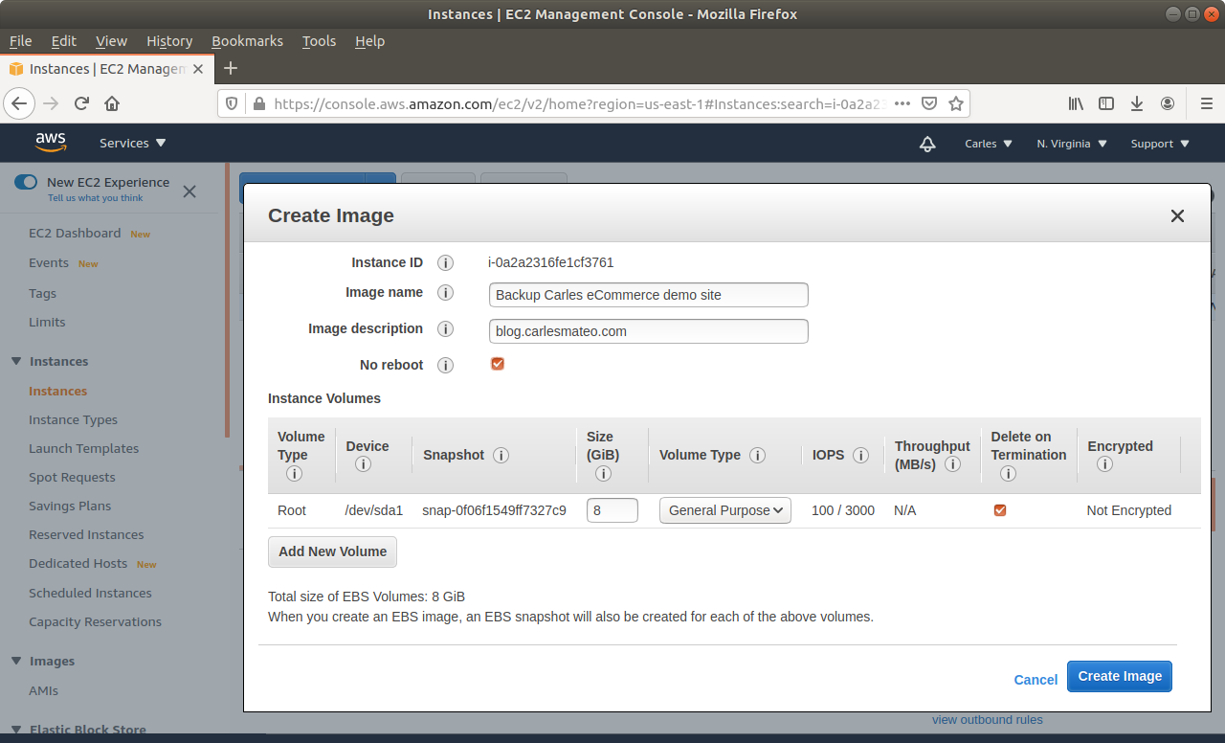Screen dimensions: 1225x743
Task: Toggle Delete on Termination checkbox
Action: 1000,510
